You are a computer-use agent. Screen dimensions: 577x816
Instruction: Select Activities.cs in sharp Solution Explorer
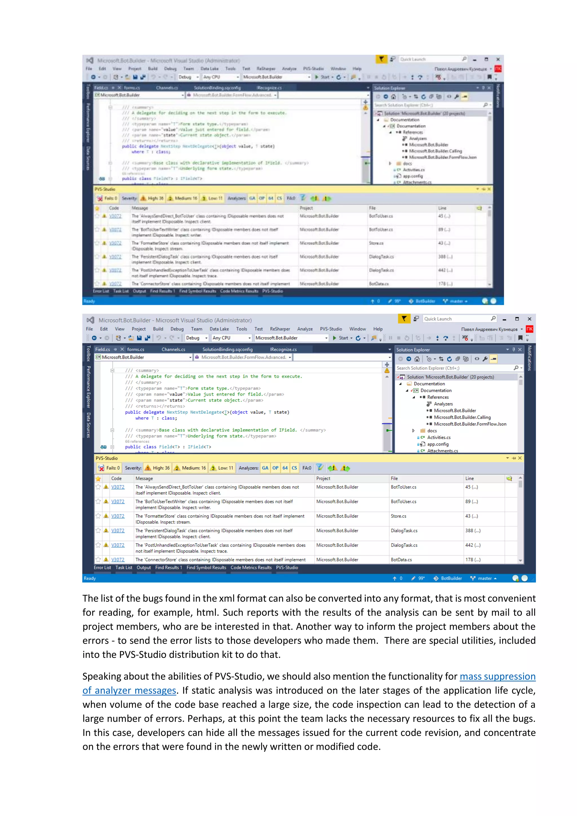[x=438, y=438]
